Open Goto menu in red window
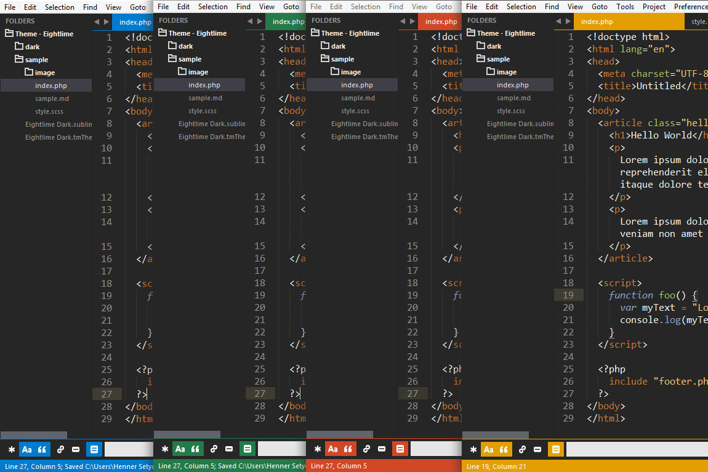Viewport: 708px width, 472px height. 444,7
